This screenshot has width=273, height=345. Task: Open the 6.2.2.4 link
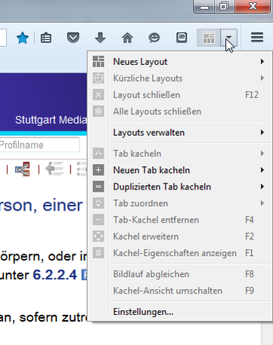tap(54, 275)
